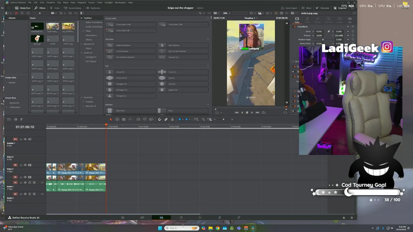Screen dimensions: 413x232
Task: Collapse the Favorites section
Action: [x=81, y=97]
